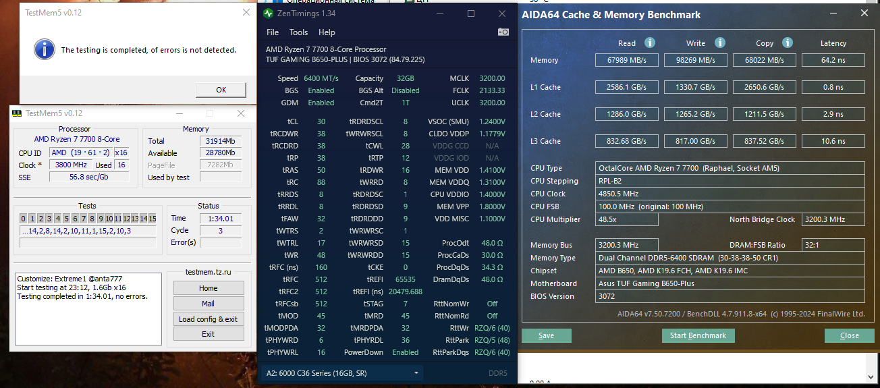Image resolution: width=880 pixels, height=388 pixels.
Task: Click the L3 Cache Copy 837.52 GB/s field
Action: (765, 141)
